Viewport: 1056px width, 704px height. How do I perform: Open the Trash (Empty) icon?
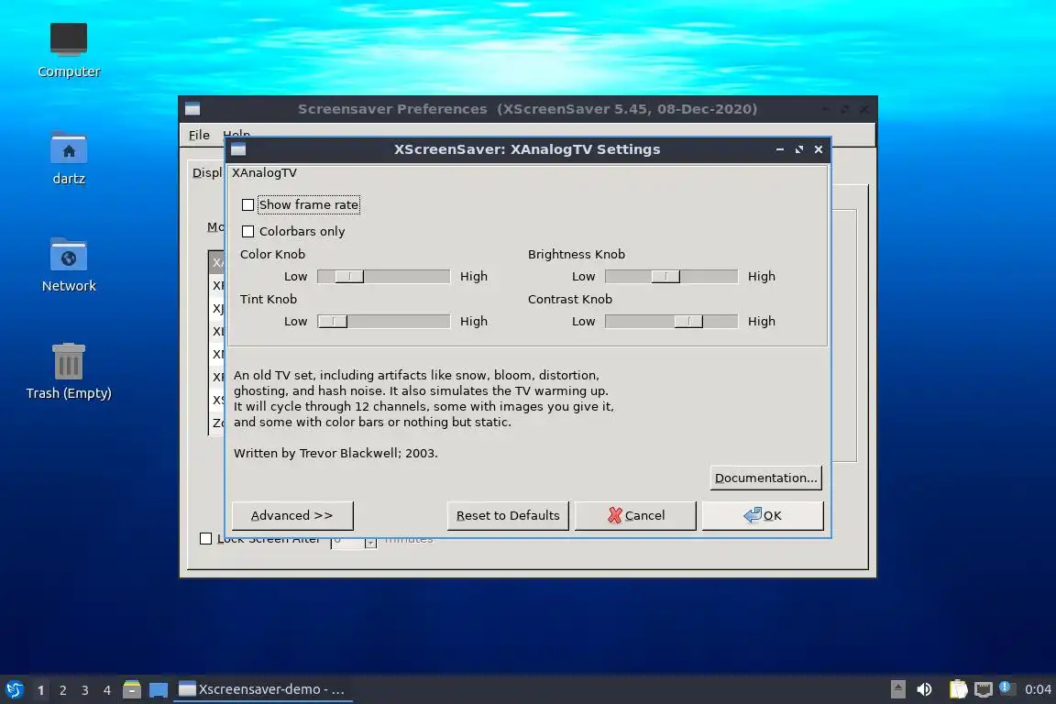tap(69, 371)
